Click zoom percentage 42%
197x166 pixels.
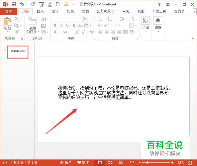pyautogui.click(x=181, y=163)
